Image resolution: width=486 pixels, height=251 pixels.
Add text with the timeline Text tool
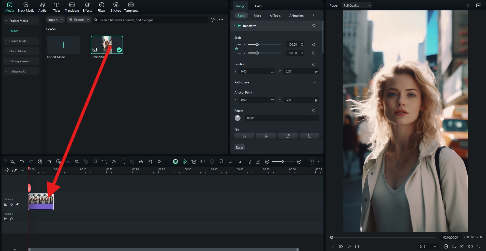coord(104,162)
